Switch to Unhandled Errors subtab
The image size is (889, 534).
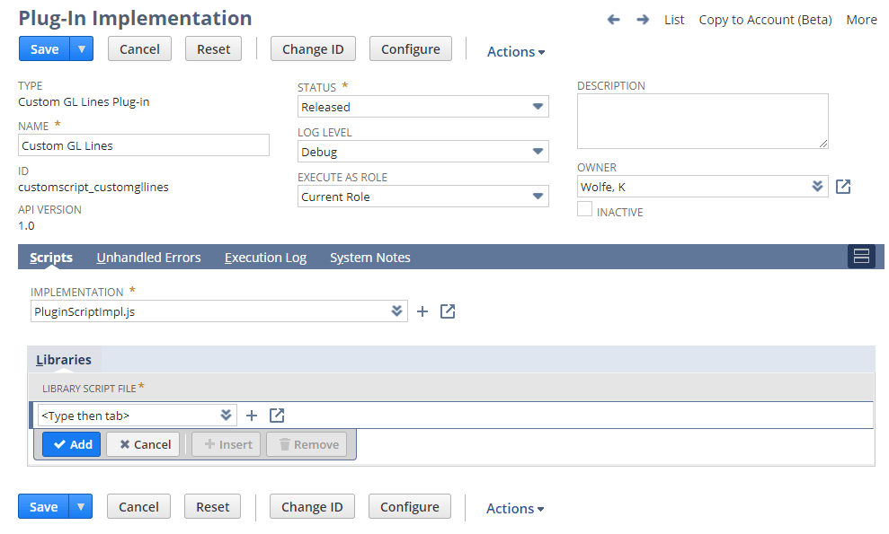pos(148,258)
